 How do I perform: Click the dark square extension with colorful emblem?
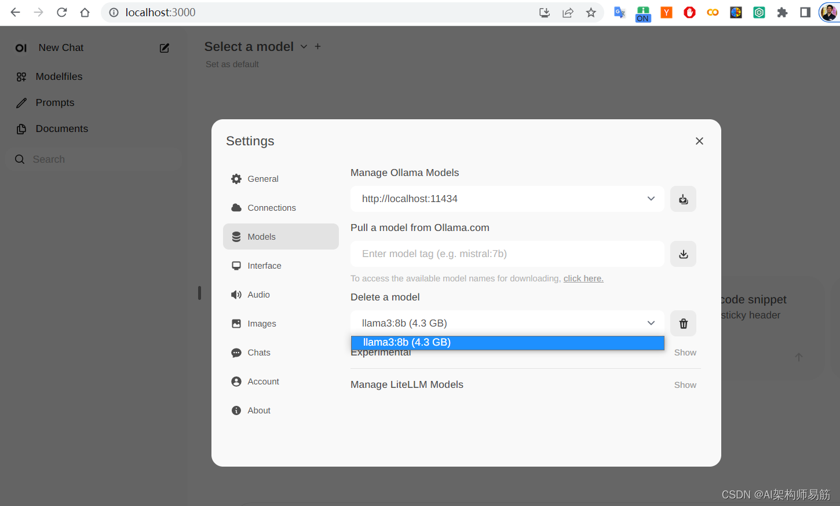736,13
